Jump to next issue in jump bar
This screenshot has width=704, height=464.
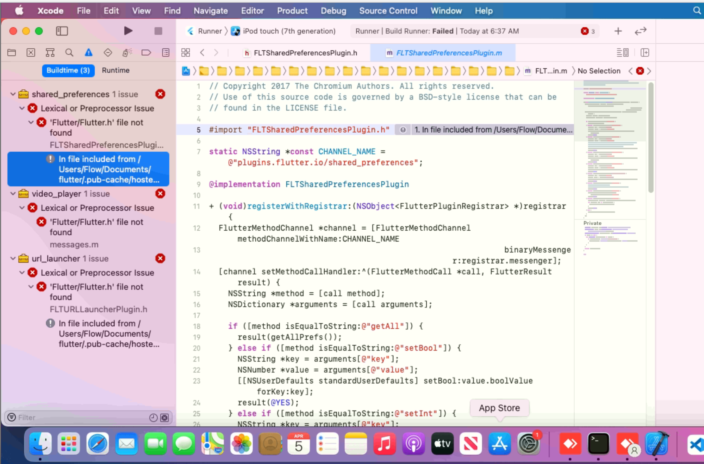click(x=649, y=71)
